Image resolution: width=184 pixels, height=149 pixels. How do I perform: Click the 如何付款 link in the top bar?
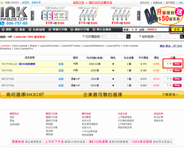(145, 3)
